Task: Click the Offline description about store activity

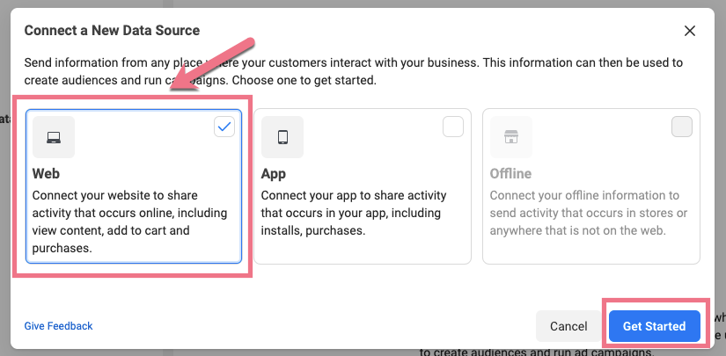Action: tap(584, 213)
